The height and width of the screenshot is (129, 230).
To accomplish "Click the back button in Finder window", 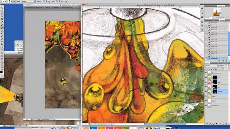I will [x=17, y=44].
